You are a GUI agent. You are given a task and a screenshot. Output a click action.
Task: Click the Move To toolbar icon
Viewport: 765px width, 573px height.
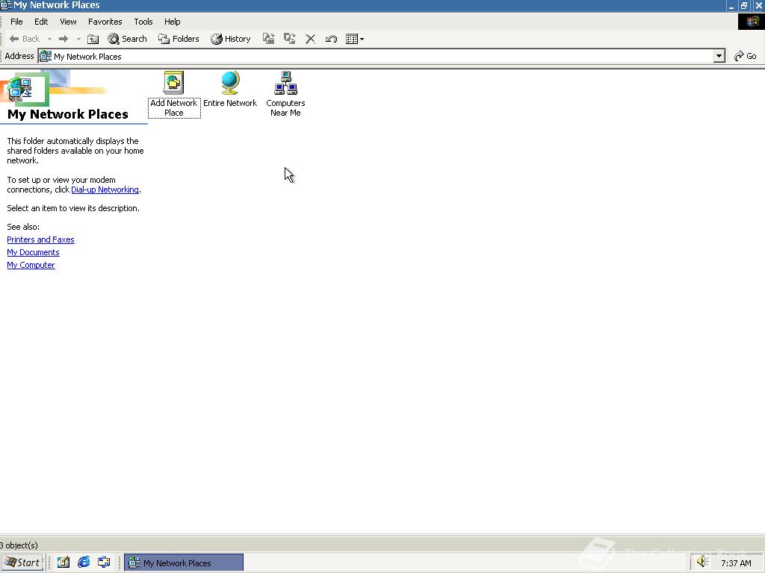tap(268, 39)
